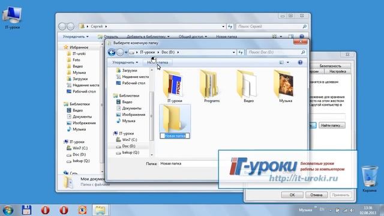Click the Папка name field in dialog

pyautogui.click(x=188, y=163)
